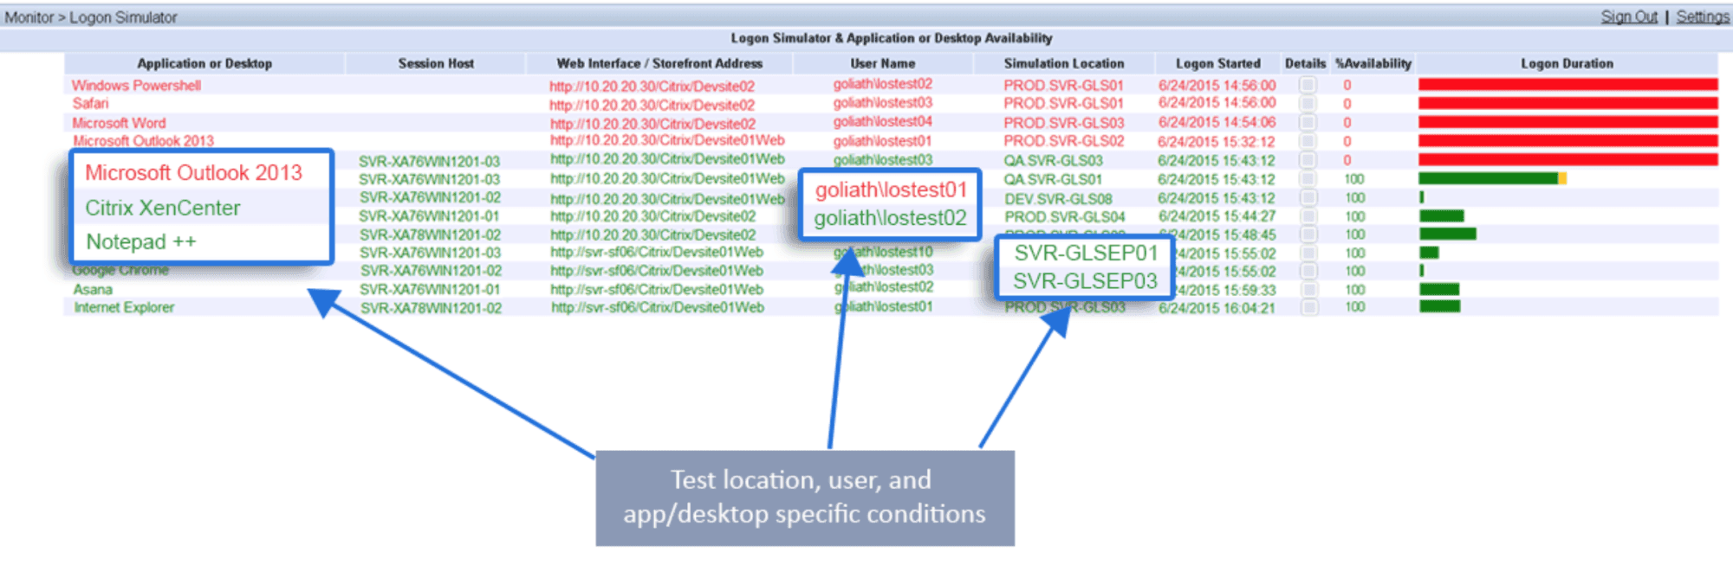Open the Devsite02 address in Windows Powershell row
The height and width of the screenshot is (565, 1733).
tap(652, 87)
